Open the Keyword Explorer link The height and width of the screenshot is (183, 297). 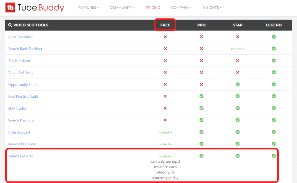tap(22, 144)
